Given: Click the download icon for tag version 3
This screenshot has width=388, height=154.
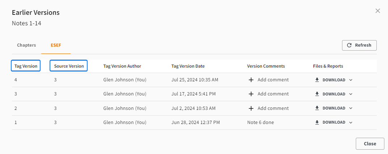Looking at the screenshot, I should click(x=317, y=94).
